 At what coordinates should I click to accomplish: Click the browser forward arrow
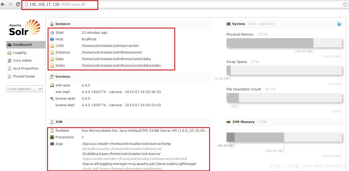(10, 4)
